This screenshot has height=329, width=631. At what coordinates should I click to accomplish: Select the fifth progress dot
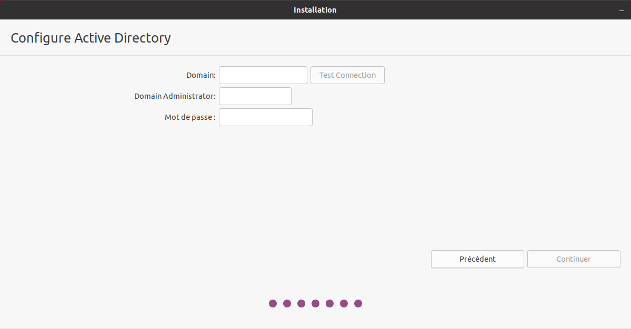point(329,303)
